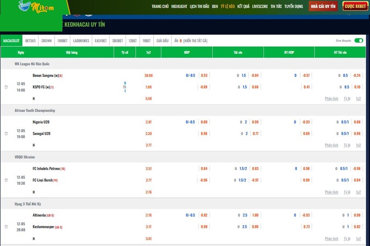370x246 pixels.
Task: Select the 18BET tab
Action: 147,41
